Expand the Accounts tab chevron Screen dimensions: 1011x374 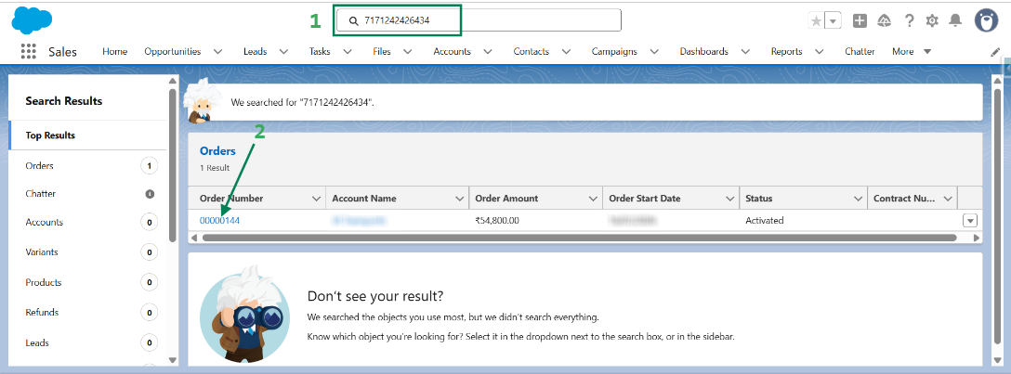pyautogui.click(x=488, y=51)
